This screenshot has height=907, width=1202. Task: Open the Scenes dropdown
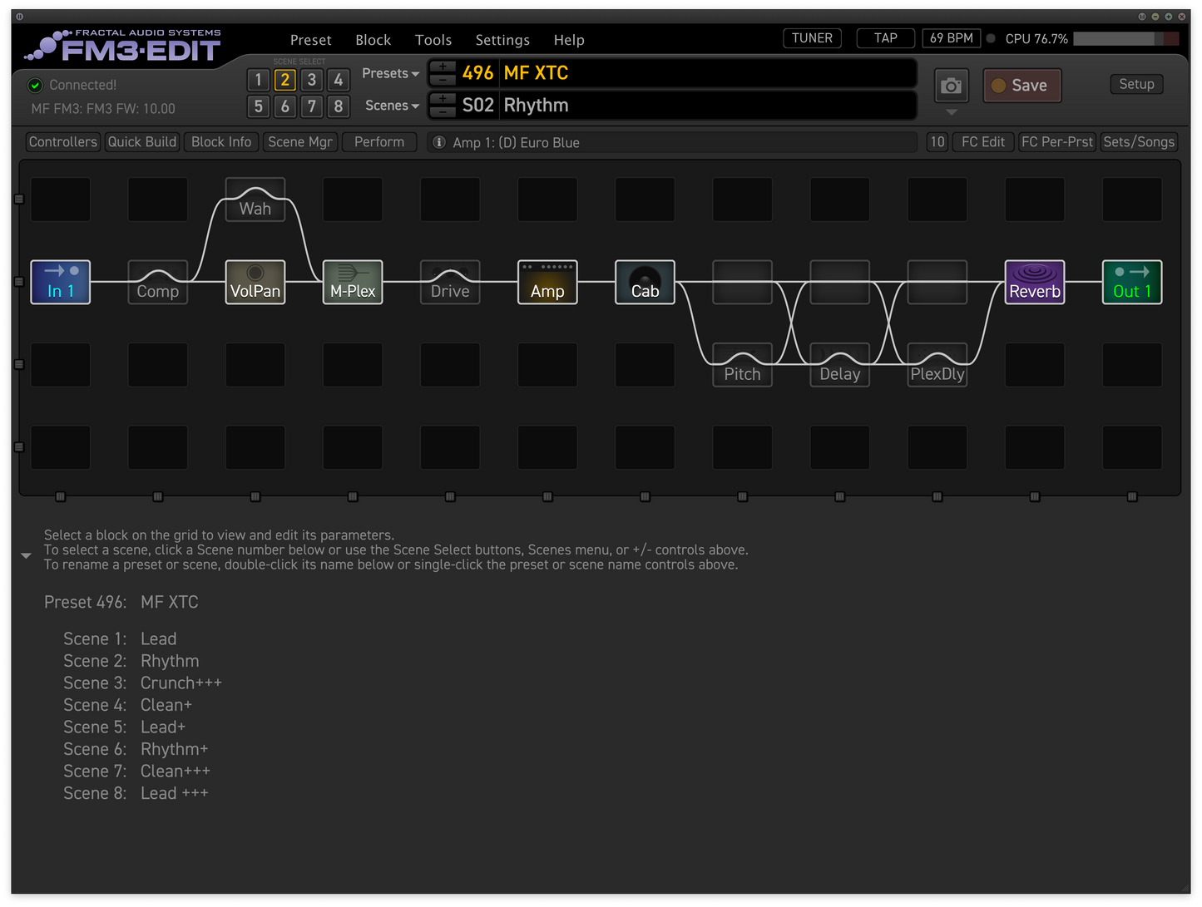coord(390,106)
